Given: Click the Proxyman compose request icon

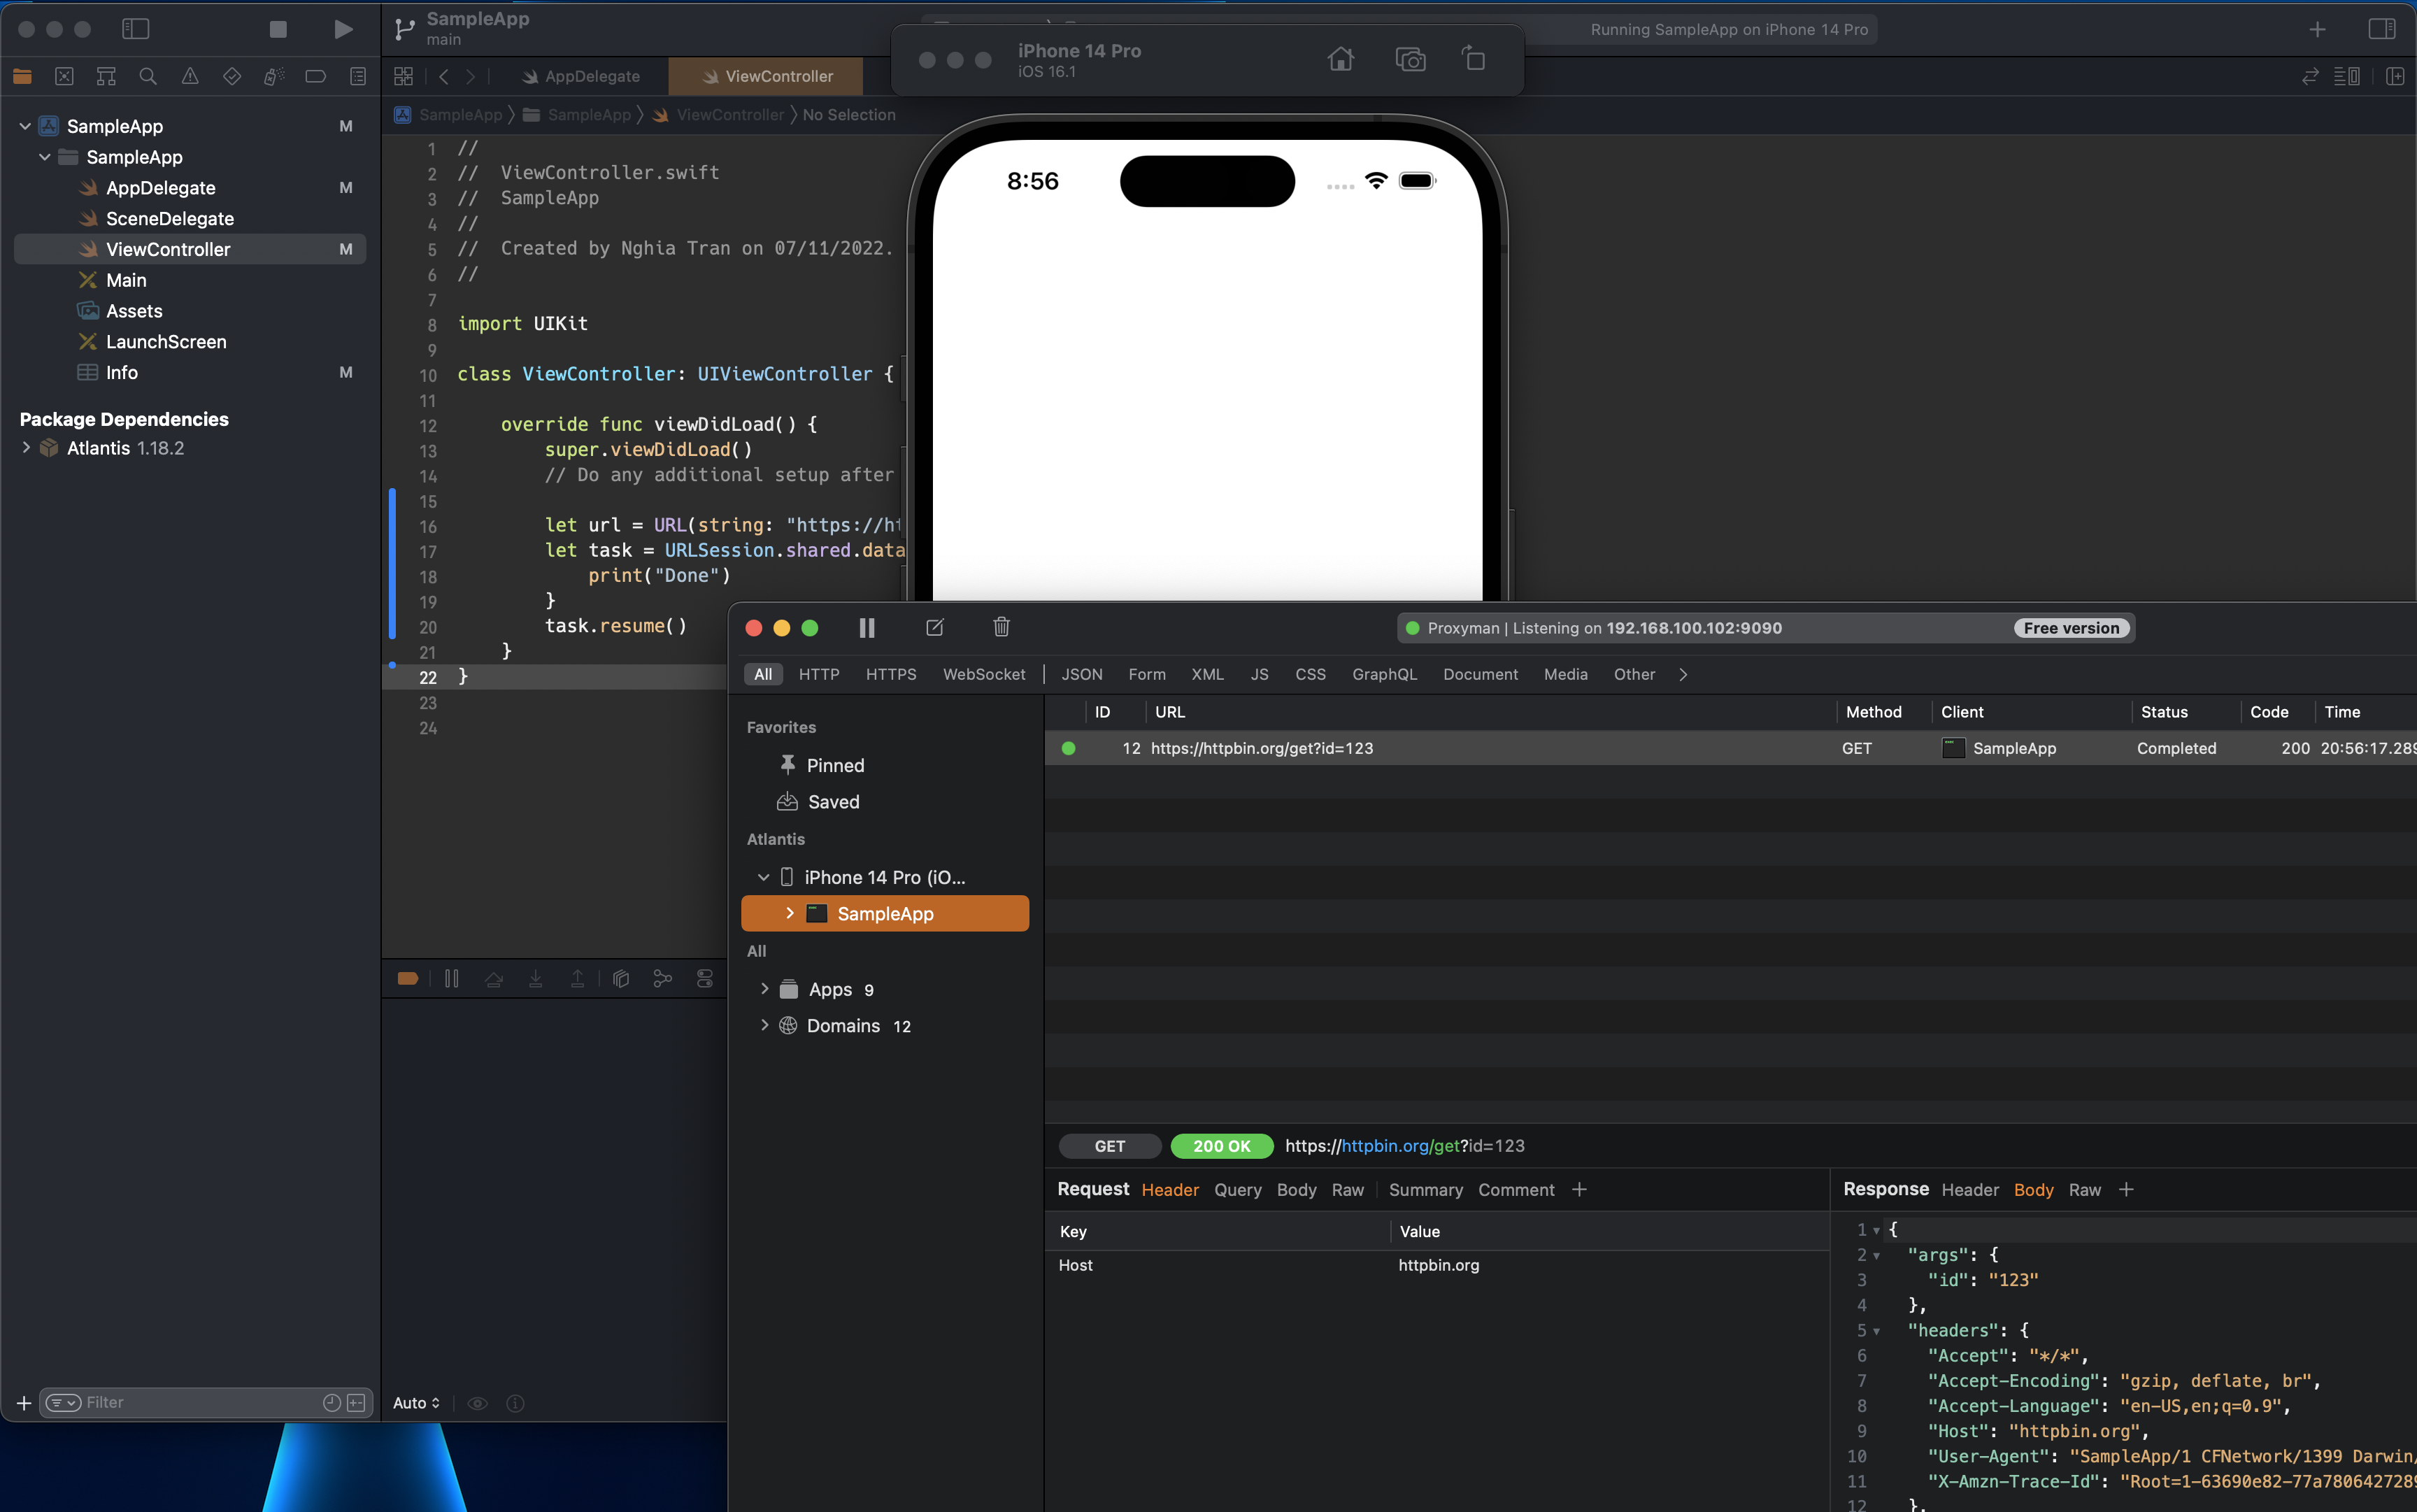Looking at the screenshot, I should click(935, 628).
